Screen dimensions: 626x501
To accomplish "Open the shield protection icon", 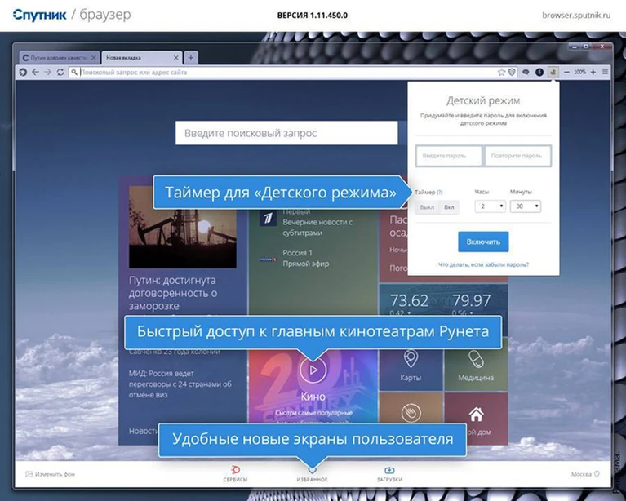I will [x=512, y=73].
